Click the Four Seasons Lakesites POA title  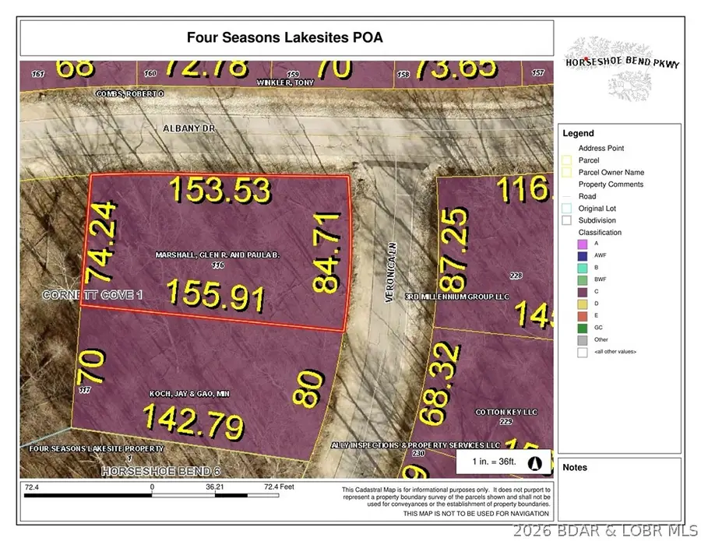(x=284, y=37)
